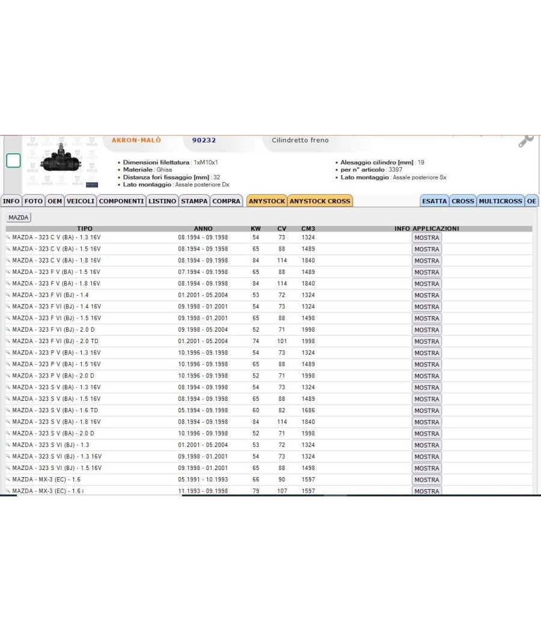Click magnifier icon for 323 F VI 1.4 16V
This screenshot has width=541, height=631.
pyautogui.click(x=8, y=306)
